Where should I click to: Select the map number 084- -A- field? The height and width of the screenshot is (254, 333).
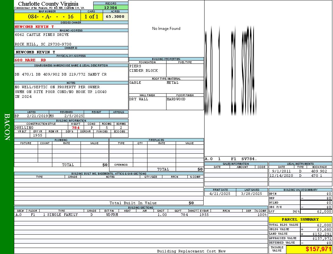51,17
